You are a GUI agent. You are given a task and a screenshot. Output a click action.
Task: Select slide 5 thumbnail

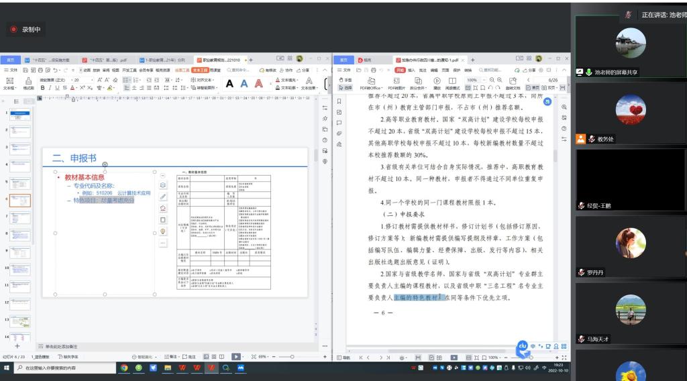[20, 184]
